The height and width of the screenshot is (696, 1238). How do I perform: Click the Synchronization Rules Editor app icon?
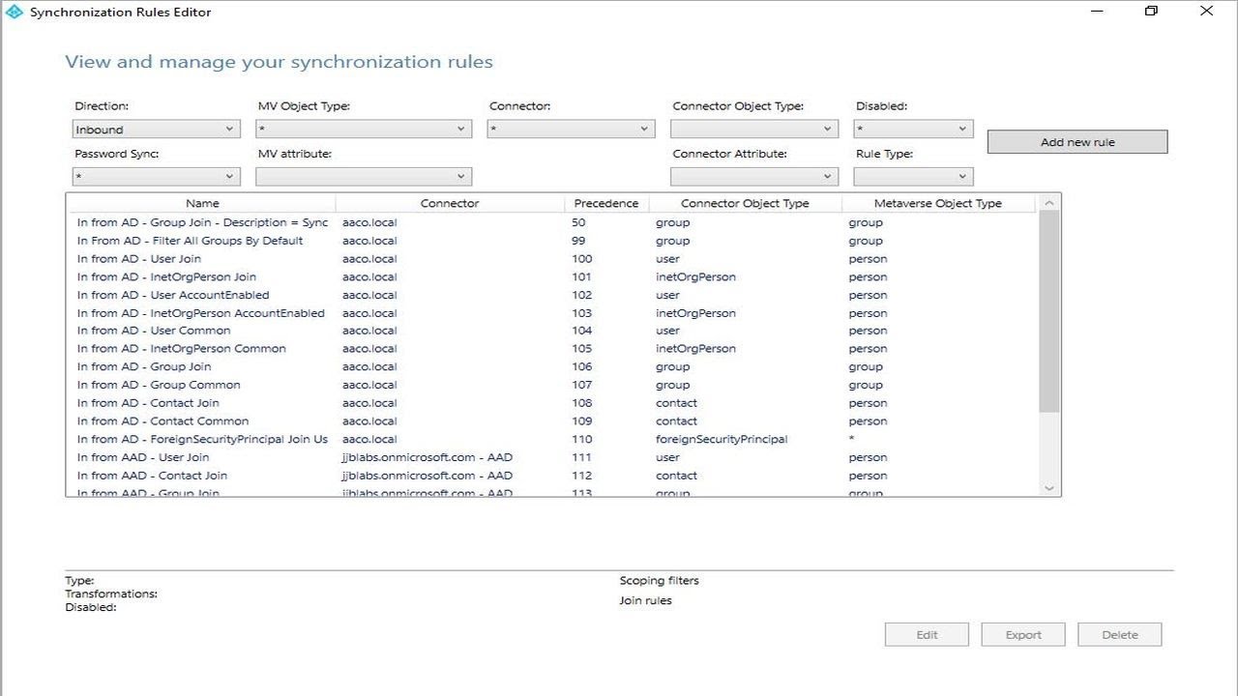pos(14,13)
